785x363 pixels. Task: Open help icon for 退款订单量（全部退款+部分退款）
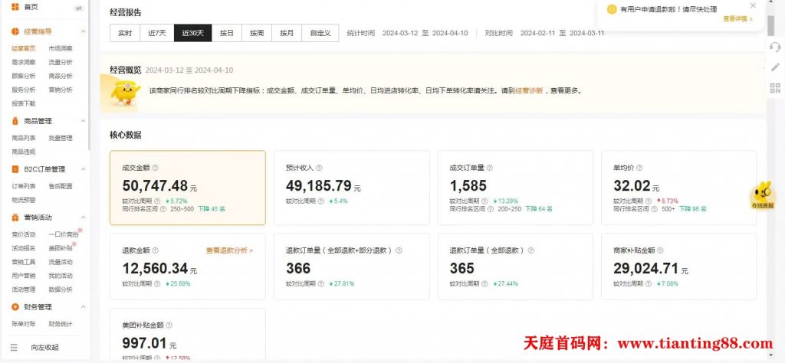pyautogui.click(x=399, y=251)
